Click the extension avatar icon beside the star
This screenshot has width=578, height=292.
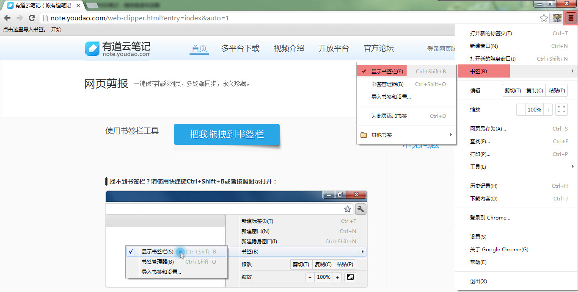coord(557,18)
